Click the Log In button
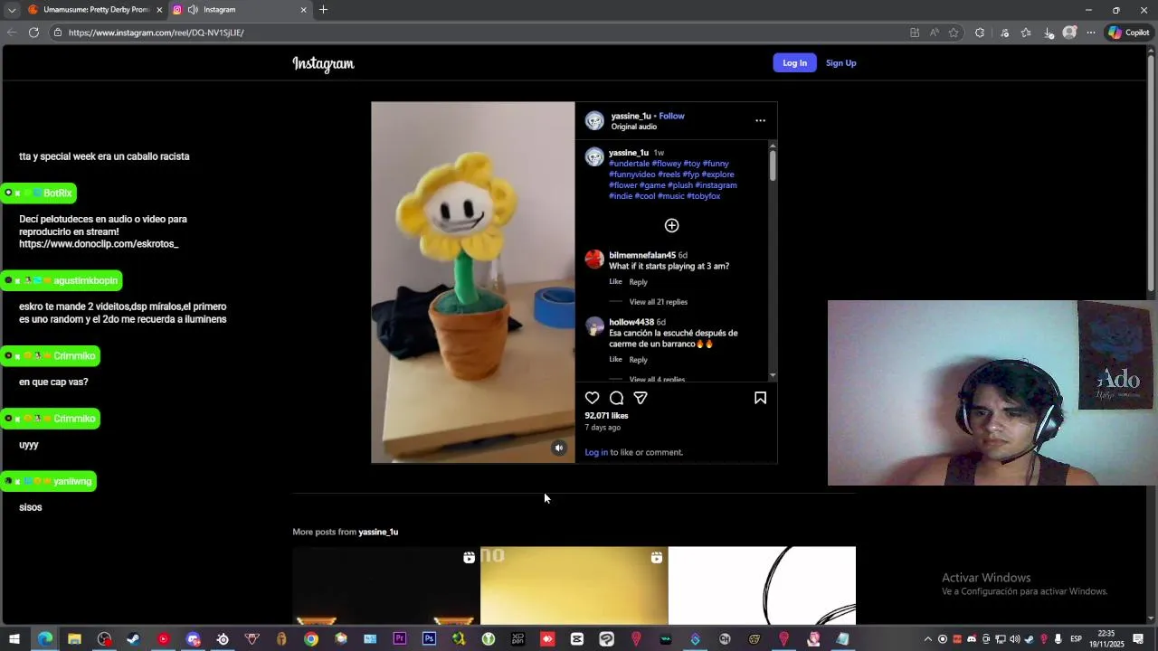This screenshot has height=651, width=1158. click(x=794, y=62)
